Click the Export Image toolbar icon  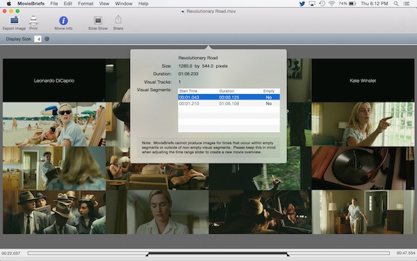(14, 20)
